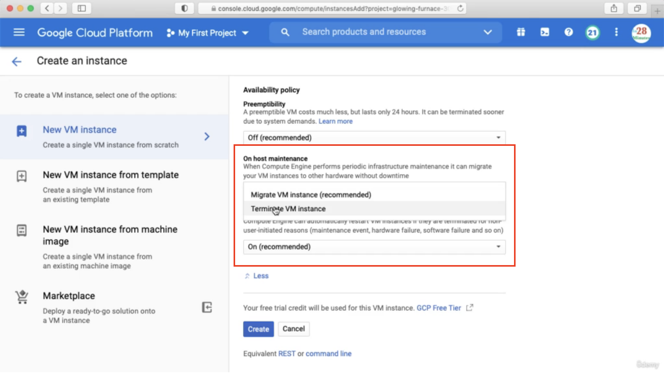Show Safari tab overview
664x373 pixels.
pos(637,8)
